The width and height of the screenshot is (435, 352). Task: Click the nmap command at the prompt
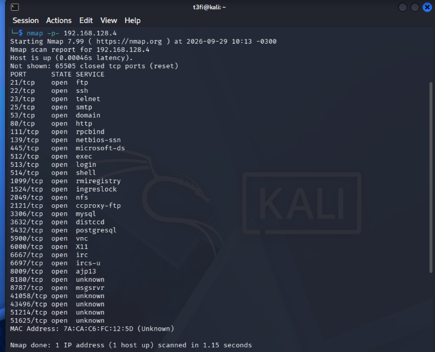(x=35, y=33)
